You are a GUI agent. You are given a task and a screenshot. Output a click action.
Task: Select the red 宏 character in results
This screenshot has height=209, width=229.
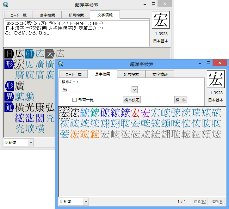(x=135, y=112)
